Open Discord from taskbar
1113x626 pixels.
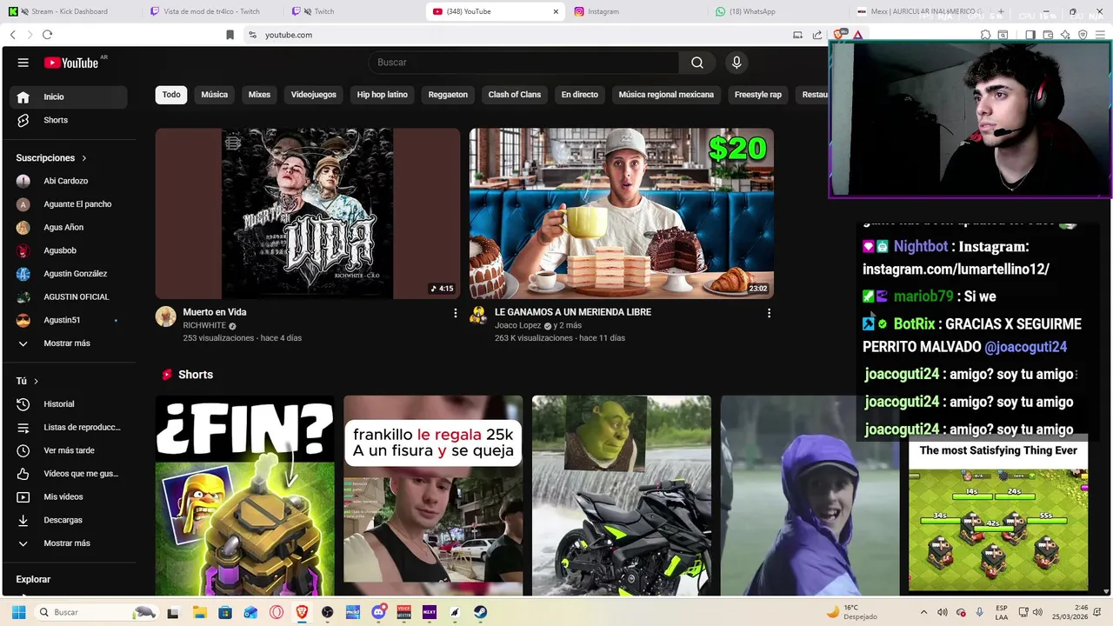[x=378, y=612]
